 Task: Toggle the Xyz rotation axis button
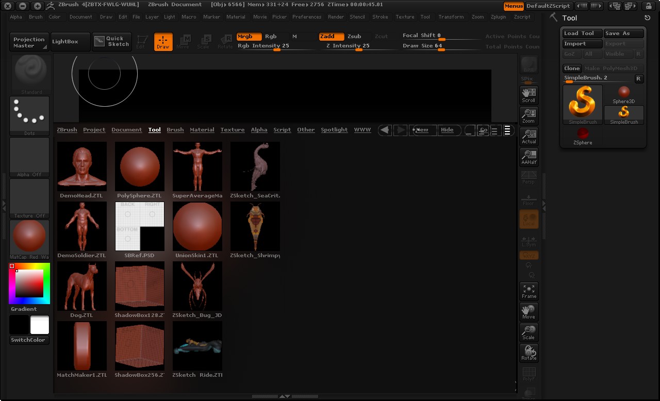529,256
